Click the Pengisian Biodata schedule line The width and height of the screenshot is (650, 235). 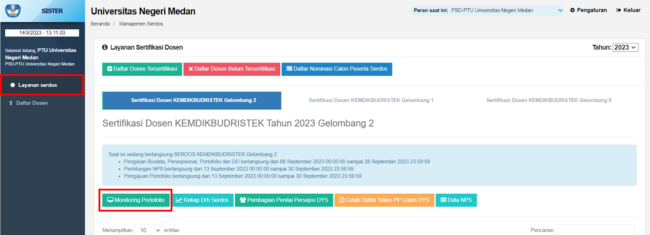tap(277, 162)
